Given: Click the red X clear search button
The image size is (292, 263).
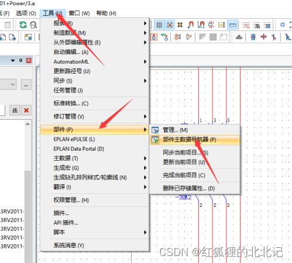Looking at the screenshot, I should (26, 110).
